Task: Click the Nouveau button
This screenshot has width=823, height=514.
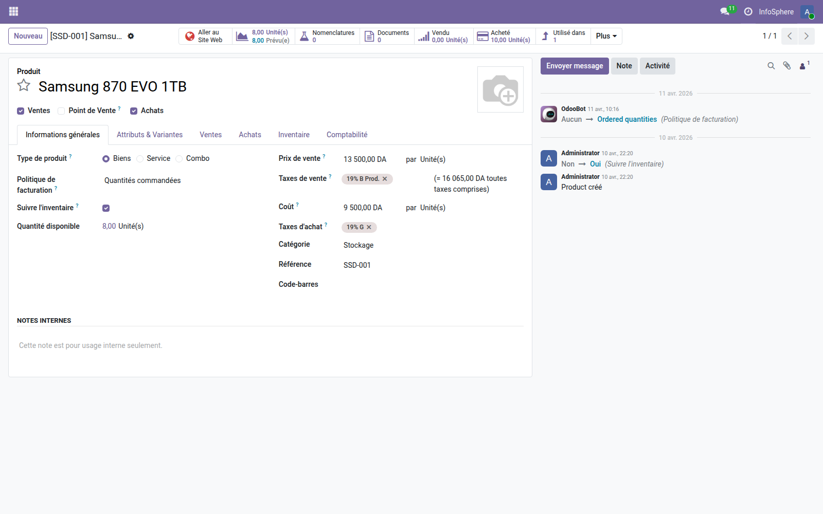Action: point(28,36)
